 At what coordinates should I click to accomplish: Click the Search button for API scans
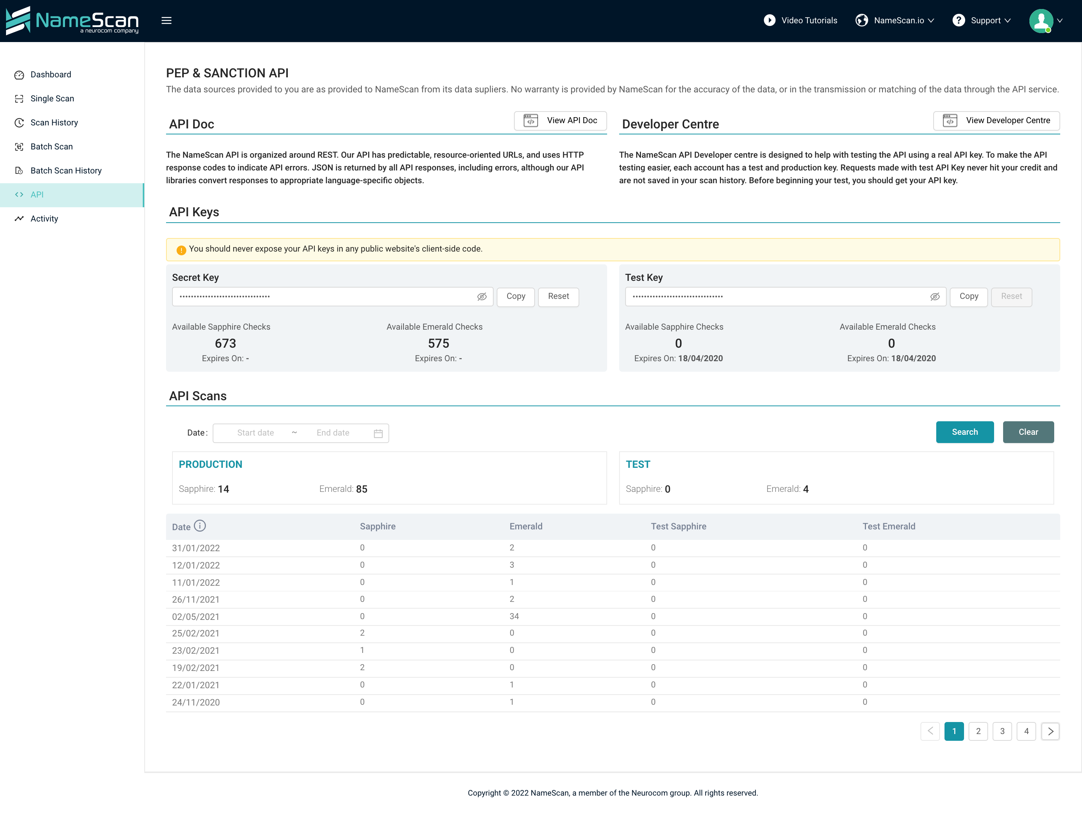click(x=965, y=432)
